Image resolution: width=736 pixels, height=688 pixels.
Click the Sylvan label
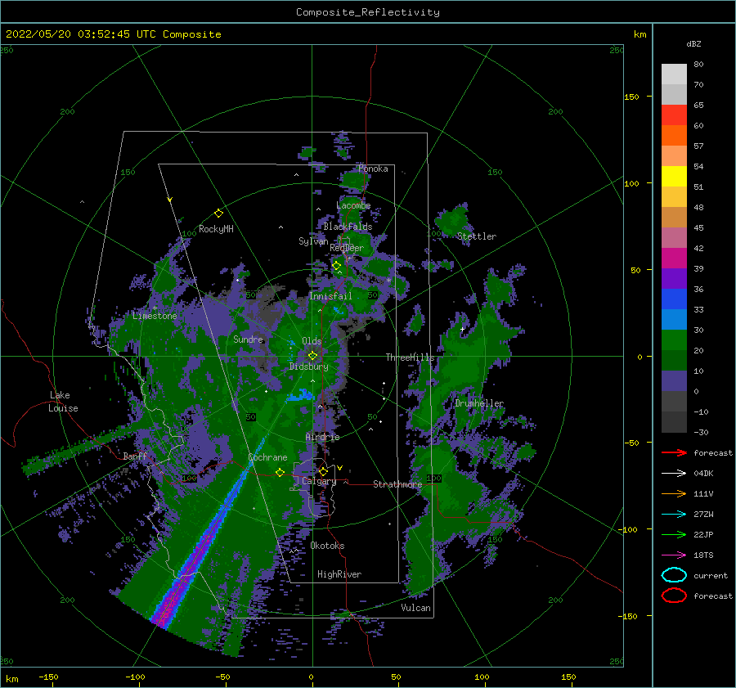pyautogui.click(x=313, y=241)
